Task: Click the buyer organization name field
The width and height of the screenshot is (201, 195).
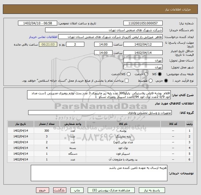Action: click(104, 30)
